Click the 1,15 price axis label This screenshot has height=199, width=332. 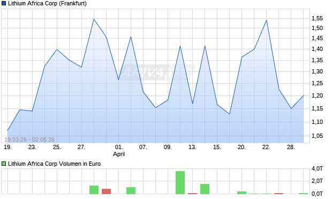coord(317,109)
